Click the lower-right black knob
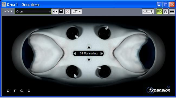Viewport: 176px width, 98px height. (x=105, y=71)
